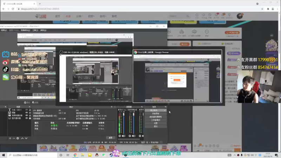Click the Chrome address bar
The height and width of the screenshot is (158, 281).
click(x=139, y=9)
